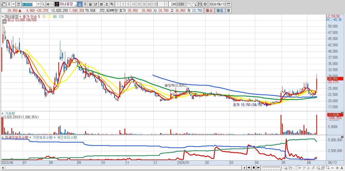Click the minus zoom-out icon bottom right
The height and width of the screenshot is (171, 345).
[x=332, y=168]
